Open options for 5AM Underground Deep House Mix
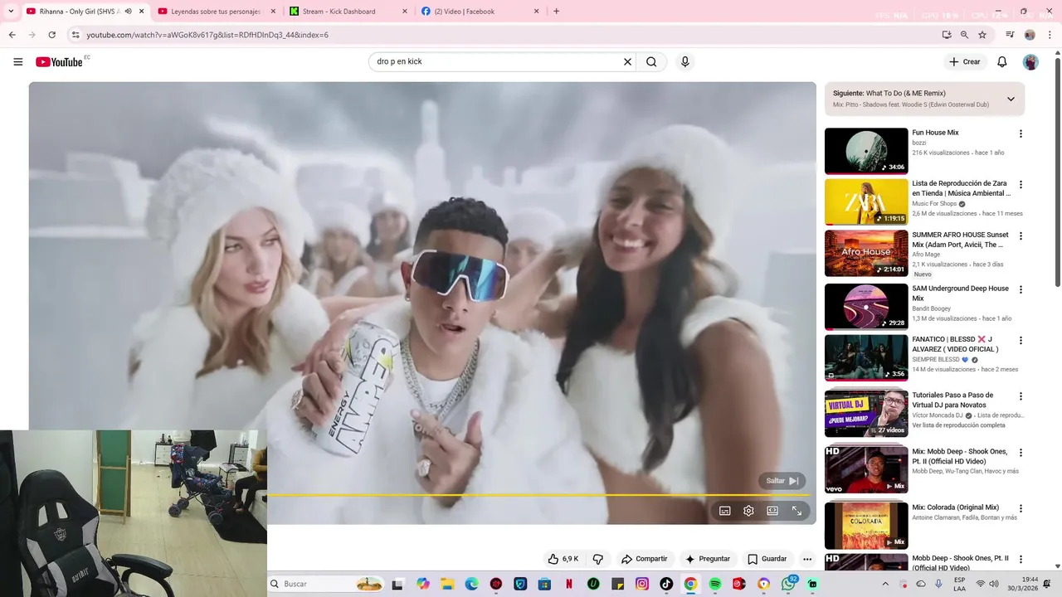 [1021, 290]
